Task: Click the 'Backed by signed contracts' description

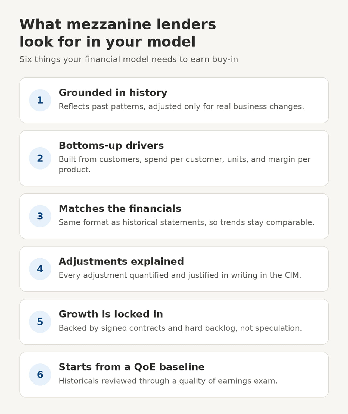Action: coord(180,328)
